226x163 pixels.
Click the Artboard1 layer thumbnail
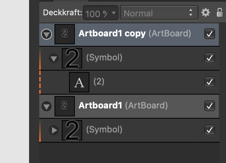click(x=65, y=106)
